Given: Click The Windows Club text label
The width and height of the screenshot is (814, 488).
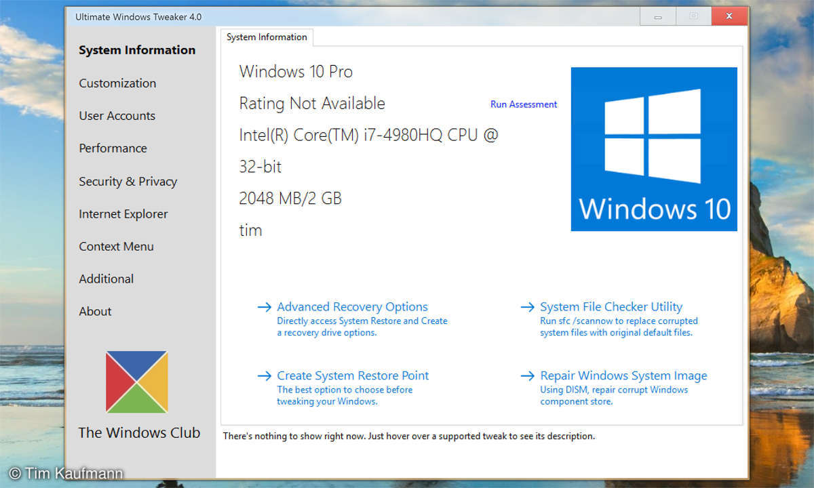Looking at the screenshot, I should point(139,433).
